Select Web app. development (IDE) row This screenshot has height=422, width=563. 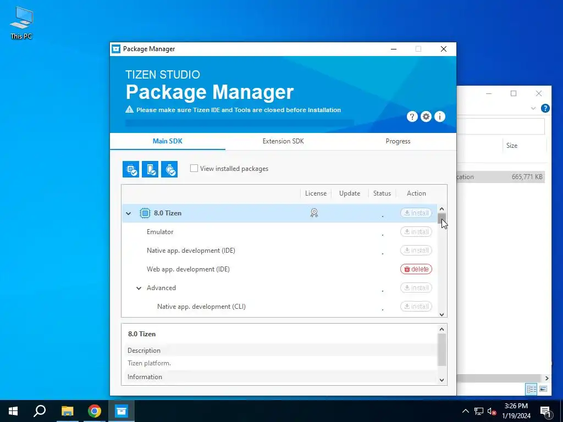(x=279, y=269)
